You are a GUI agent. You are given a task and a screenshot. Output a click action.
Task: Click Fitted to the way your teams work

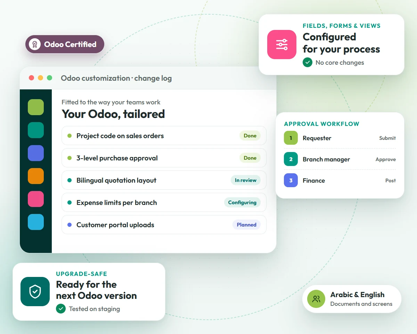tap(111, 102)
